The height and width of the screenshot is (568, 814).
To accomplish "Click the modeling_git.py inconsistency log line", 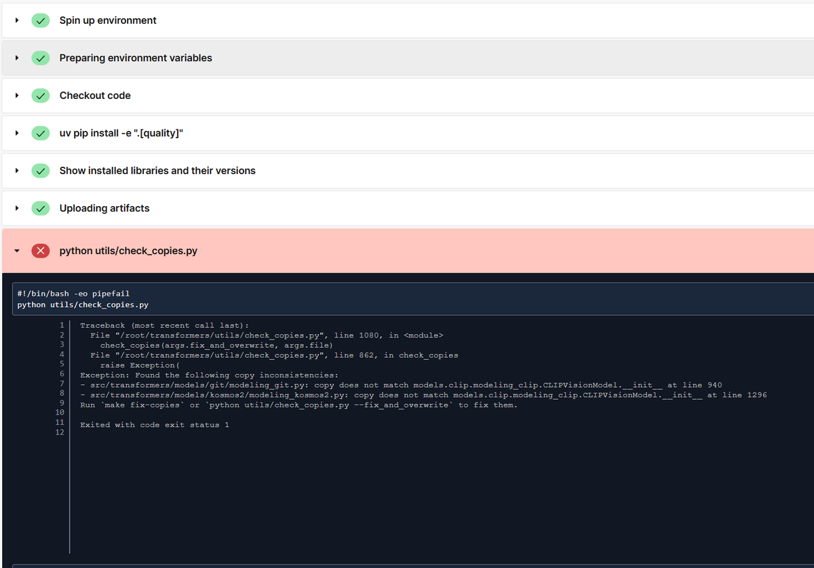I will pyautogui.click(x=401, y=385).
